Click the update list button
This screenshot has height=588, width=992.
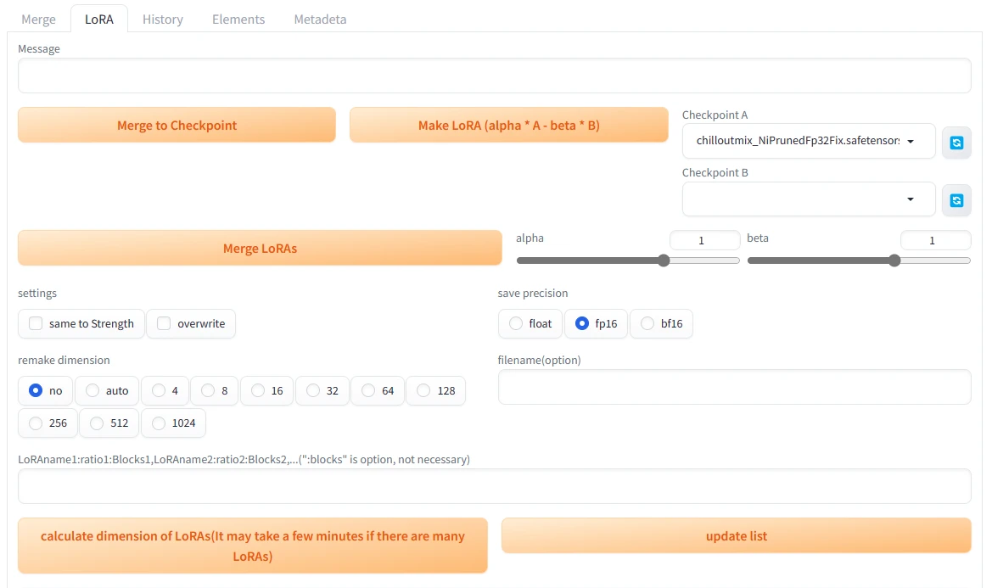(736, 536)
